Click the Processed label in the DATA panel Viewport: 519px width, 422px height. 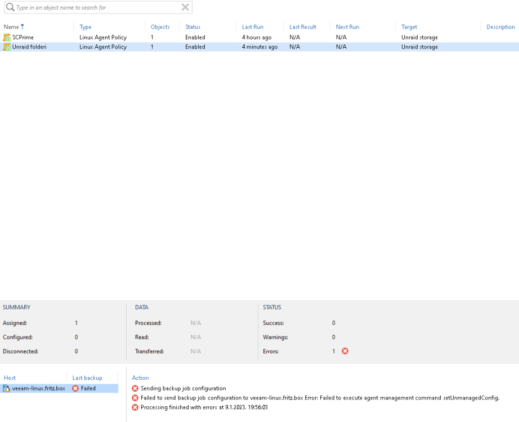click(x=148, y=323)
